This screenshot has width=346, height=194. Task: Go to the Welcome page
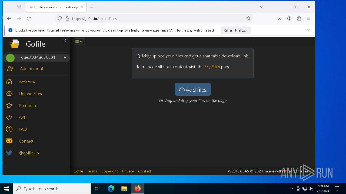[x=28, y=82]
